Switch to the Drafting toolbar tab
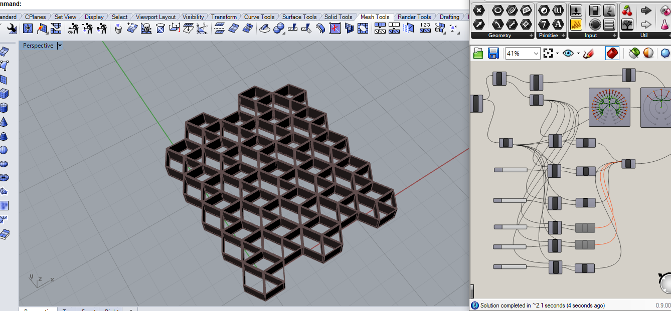Image resolution: width=671 pixels, height=311 pixels. 449,17
